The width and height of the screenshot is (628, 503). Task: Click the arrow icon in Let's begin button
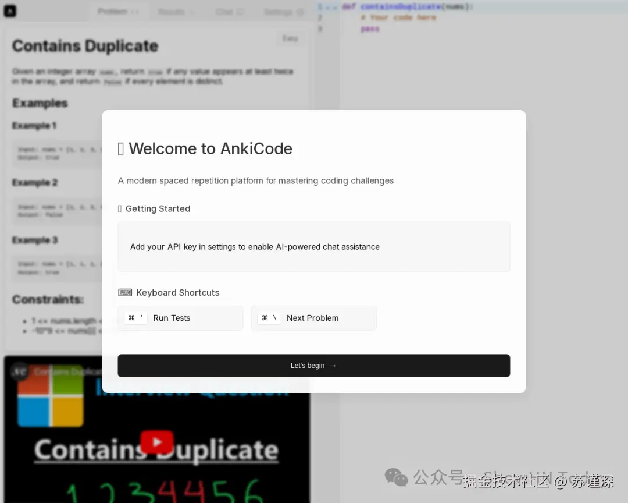coord(333,366)
